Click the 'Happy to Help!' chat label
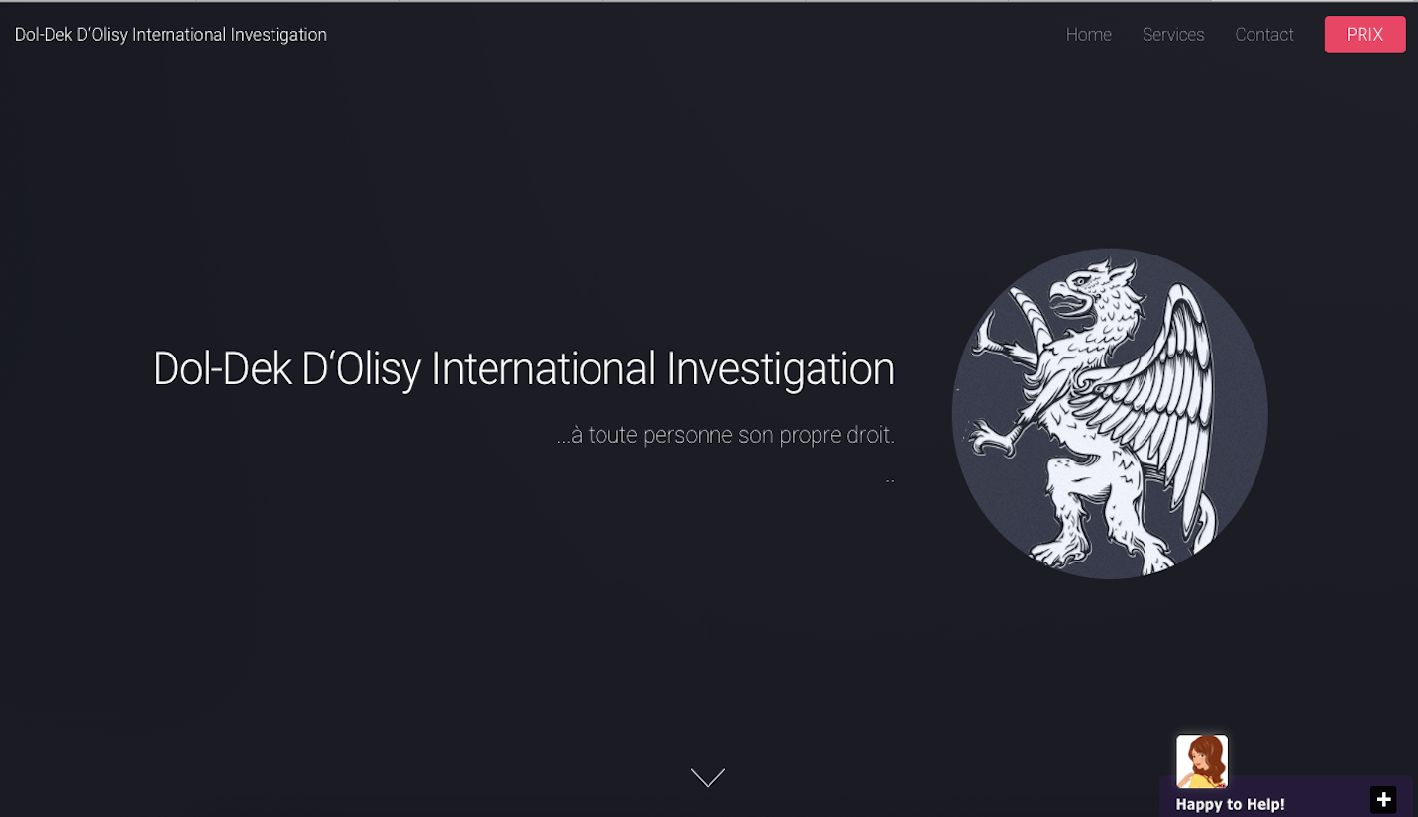The image size is (1418, 817). pyautogui.click(x=1230, y=804)
